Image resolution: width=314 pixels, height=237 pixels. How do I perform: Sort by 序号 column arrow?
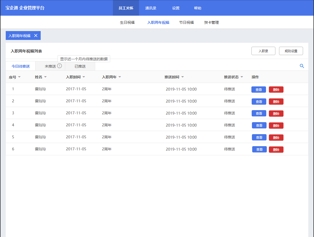tap(19, 77)
